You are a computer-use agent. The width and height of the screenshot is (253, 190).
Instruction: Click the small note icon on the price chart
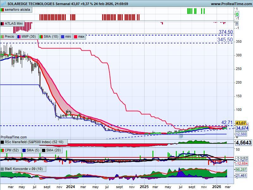tap(181, 136)
